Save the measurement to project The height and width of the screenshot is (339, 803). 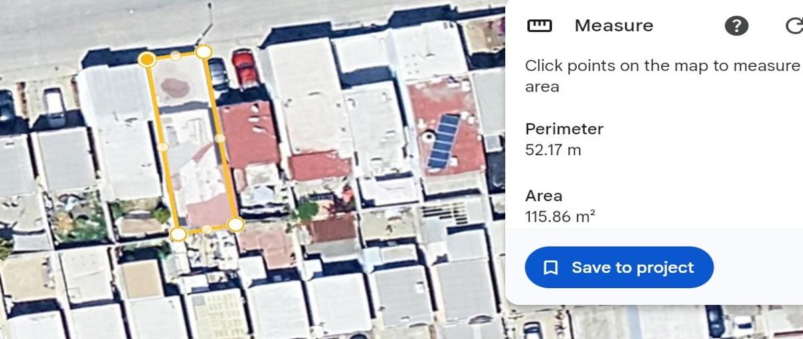click(x=619, y=267)
